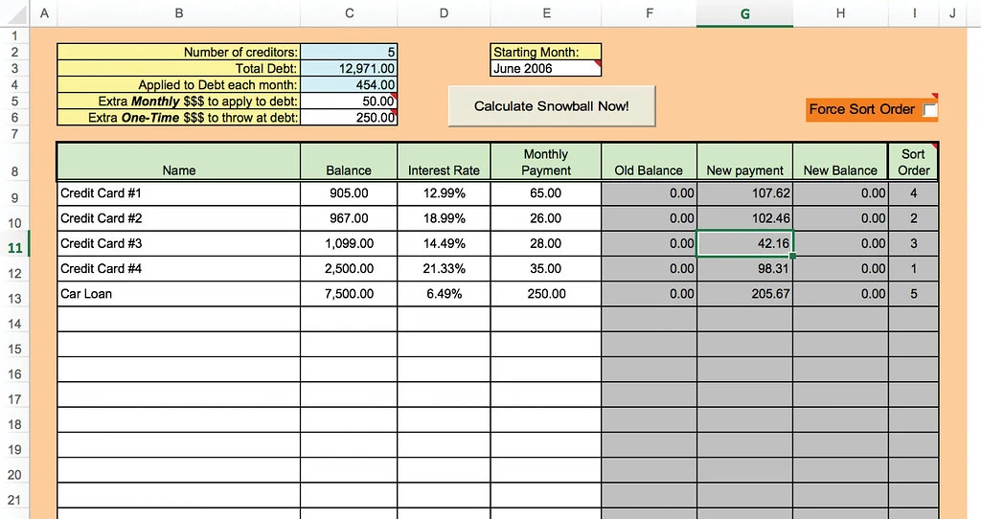The height and width of the screenshot is (519, 981).
Task: Select interest rate cell 6.49%
Action: point(445,293)
